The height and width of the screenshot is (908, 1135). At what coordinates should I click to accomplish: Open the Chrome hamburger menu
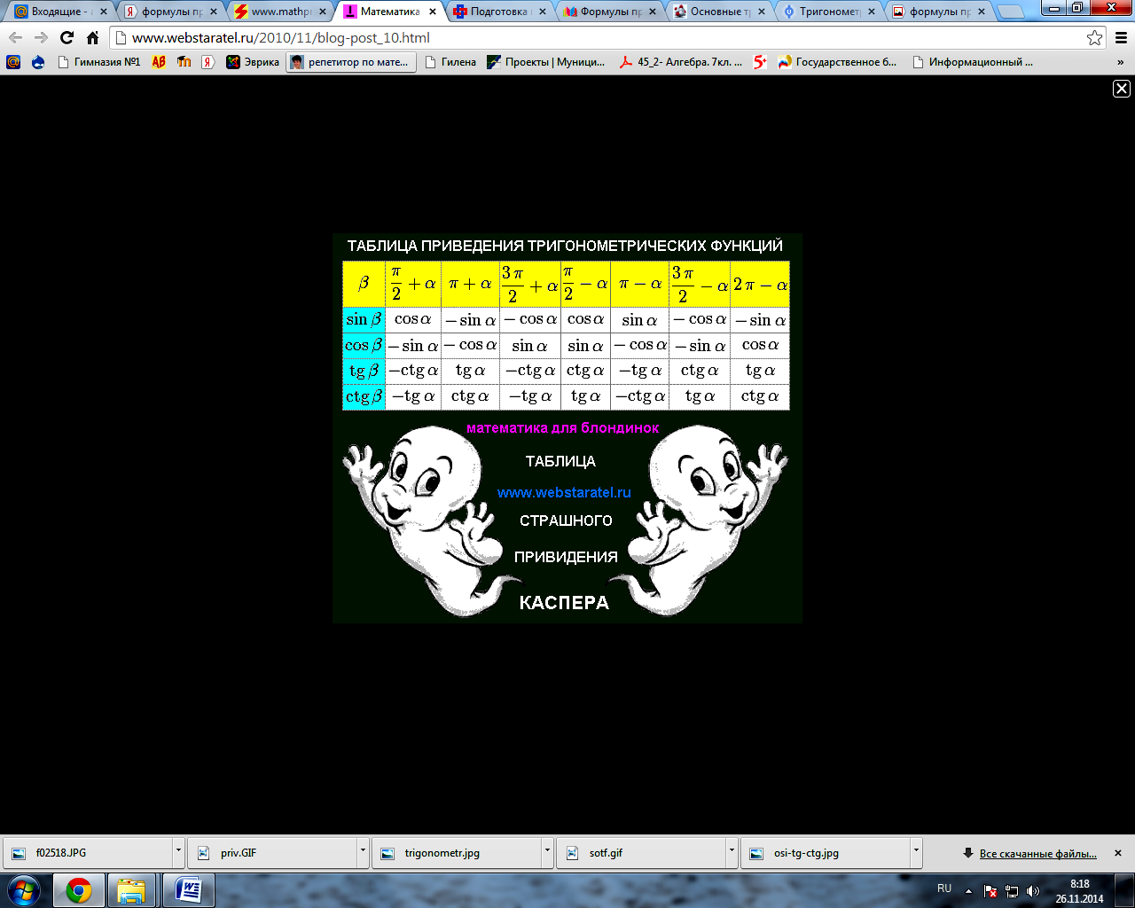pos(1121,38)
